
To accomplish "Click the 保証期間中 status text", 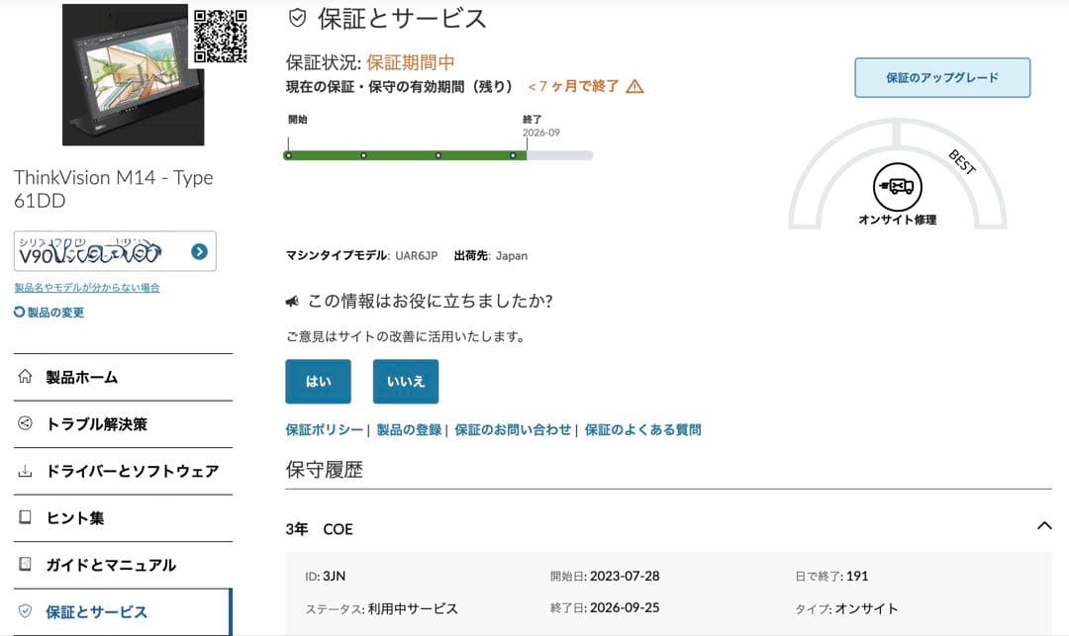I will tap(410, 62).
